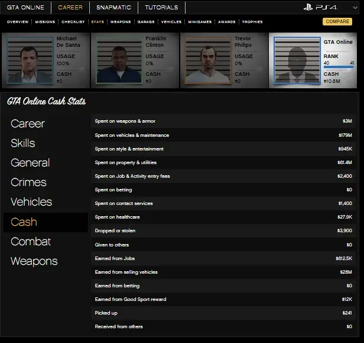This screenshot has width=364, height=343.
Task: Open the Checklist submenu item
Action: coord(73,22)
